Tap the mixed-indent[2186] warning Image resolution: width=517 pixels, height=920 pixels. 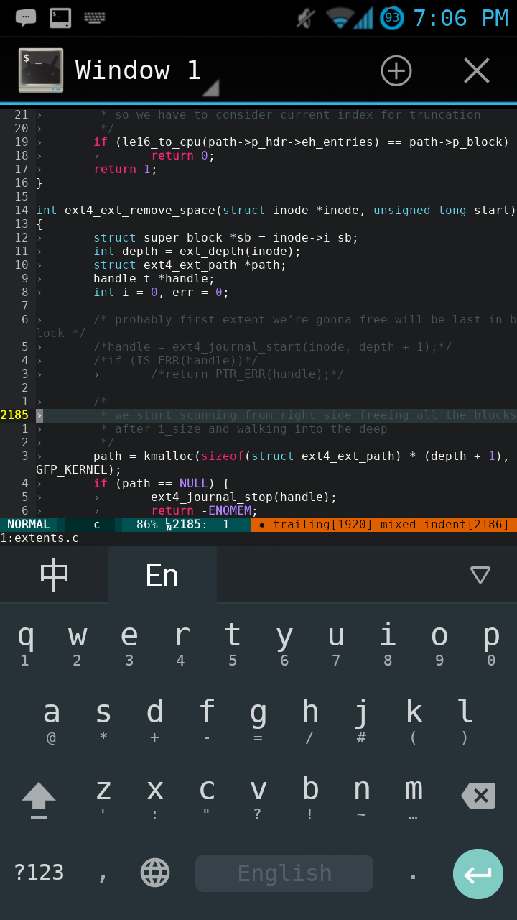[445, 525]
